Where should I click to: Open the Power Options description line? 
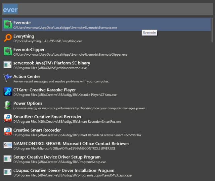point(79,108)
